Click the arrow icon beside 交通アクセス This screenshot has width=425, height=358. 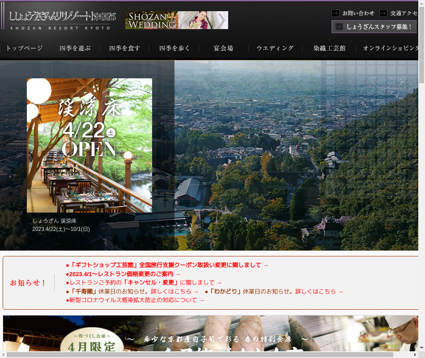383,13
